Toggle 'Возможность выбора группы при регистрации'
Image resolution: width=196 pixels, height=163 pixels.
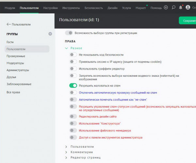(69, 33)
